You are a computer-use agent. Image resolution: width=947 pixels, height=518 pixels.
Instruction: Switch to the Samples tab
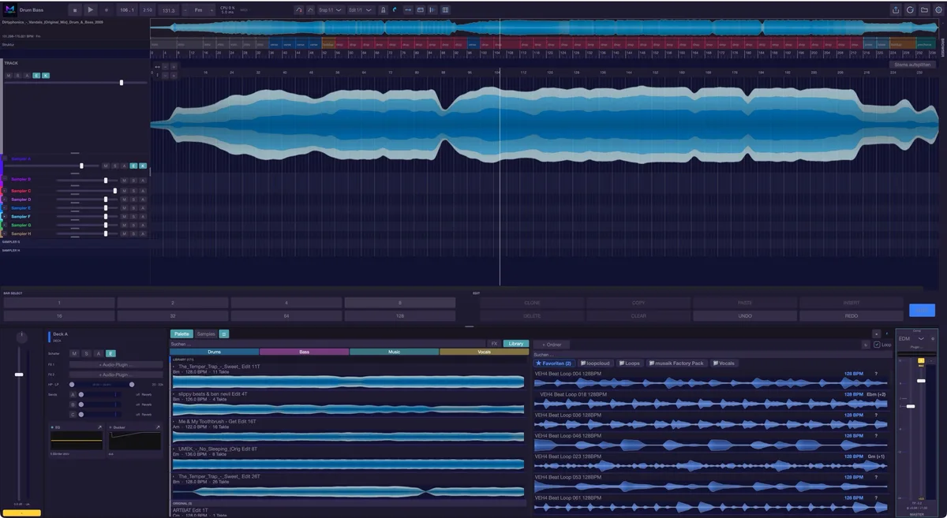point(206,334)
